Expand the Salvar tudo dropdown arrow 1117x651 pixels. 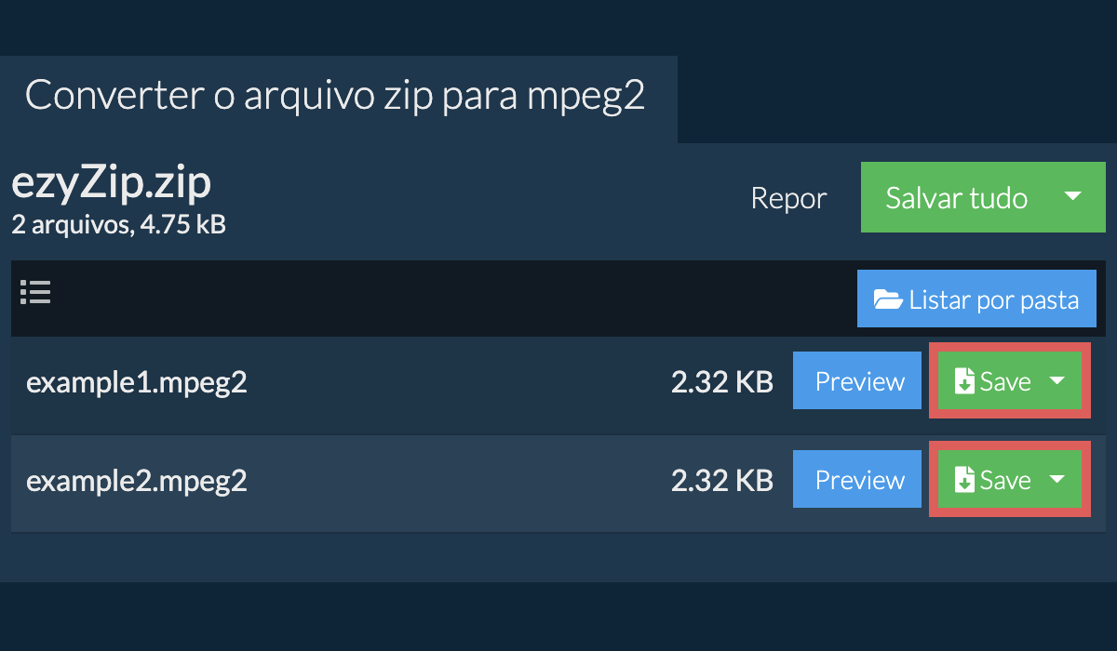[1072, 196]
